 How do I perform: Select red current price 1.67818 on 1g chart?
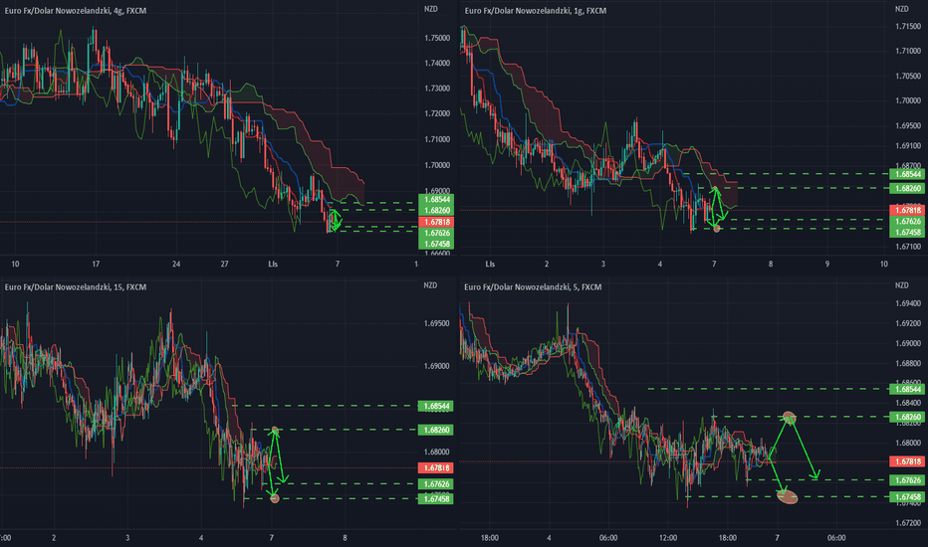click(x=908, y=211)
